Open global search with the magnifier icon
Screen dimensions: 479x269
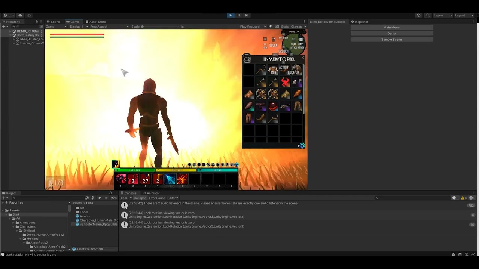[428, 15]
